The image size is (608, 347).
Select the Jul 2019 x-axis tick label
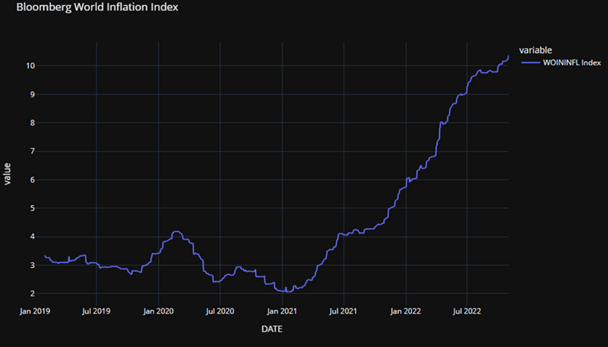click(x=97, y=311)
